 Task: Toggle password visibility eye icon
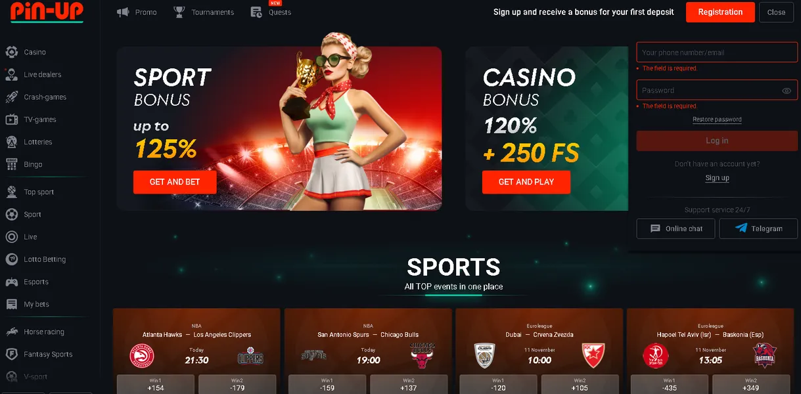(x=787, y=91)
